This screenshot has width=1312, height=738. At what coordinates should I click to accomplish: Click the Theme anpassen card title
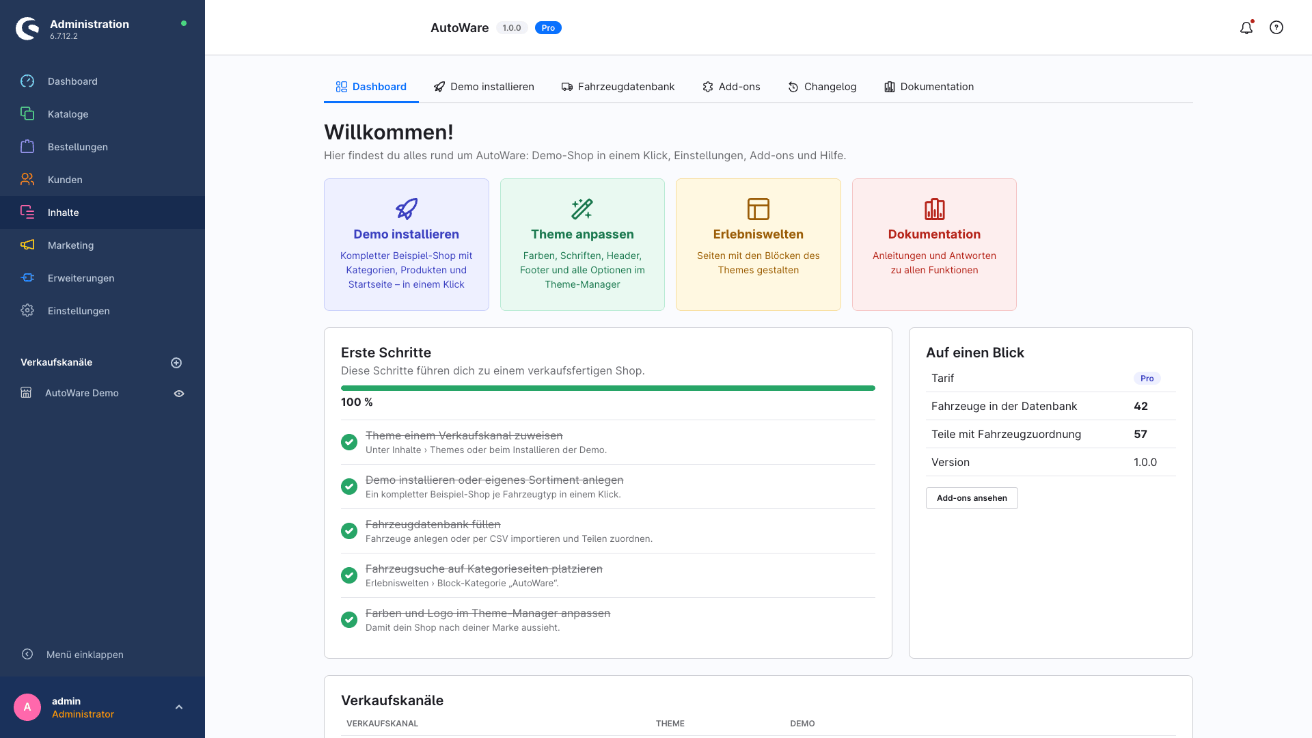(582, 234)
